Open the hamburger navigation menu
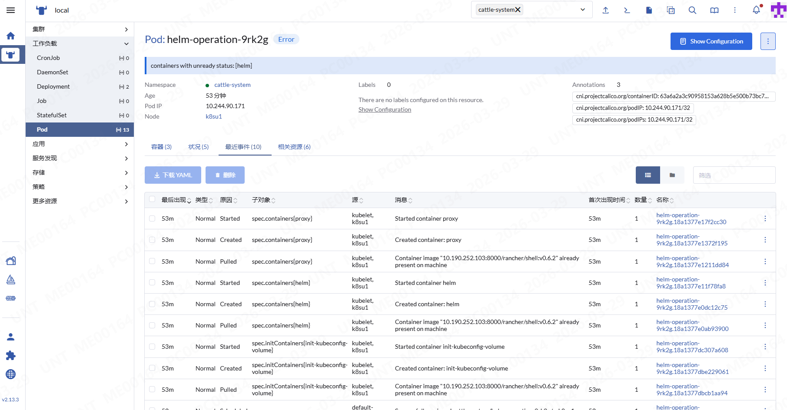 coord(11,10)
